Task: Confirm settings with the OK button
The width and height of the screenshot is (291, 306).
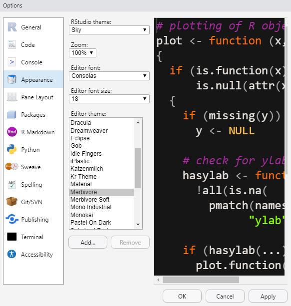Action: pyautogui.click(x=182, y=296)
